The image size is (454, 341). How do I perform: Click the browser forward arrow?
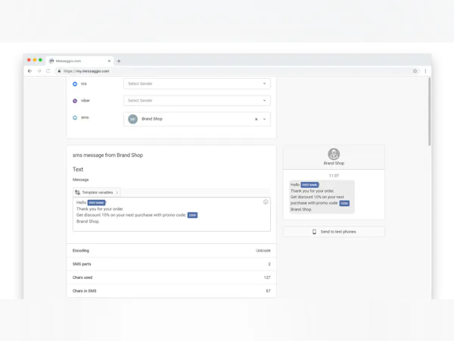(x=39, y=71)
